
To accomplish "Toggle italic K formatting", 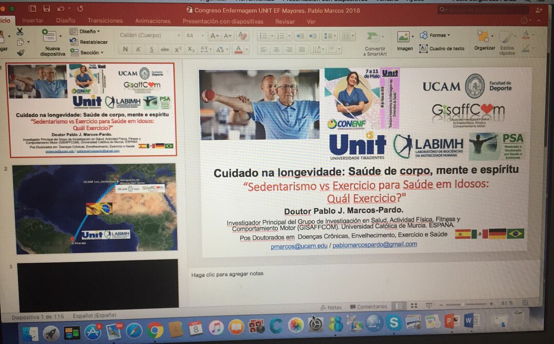I will [x=138, y=49].
